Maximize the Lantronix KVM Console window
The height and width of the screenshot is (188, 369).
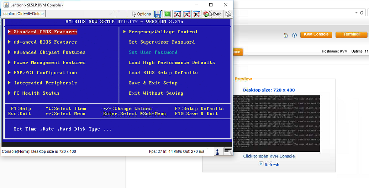(211, 5)
